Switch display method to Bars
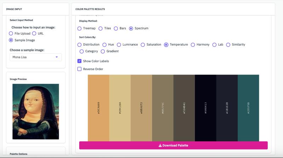This screenshot has height=158, width=283. point(116,29)
